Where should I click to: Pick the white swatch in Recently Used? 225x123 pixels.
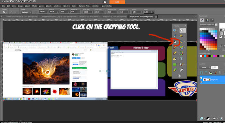click(201, 56)
